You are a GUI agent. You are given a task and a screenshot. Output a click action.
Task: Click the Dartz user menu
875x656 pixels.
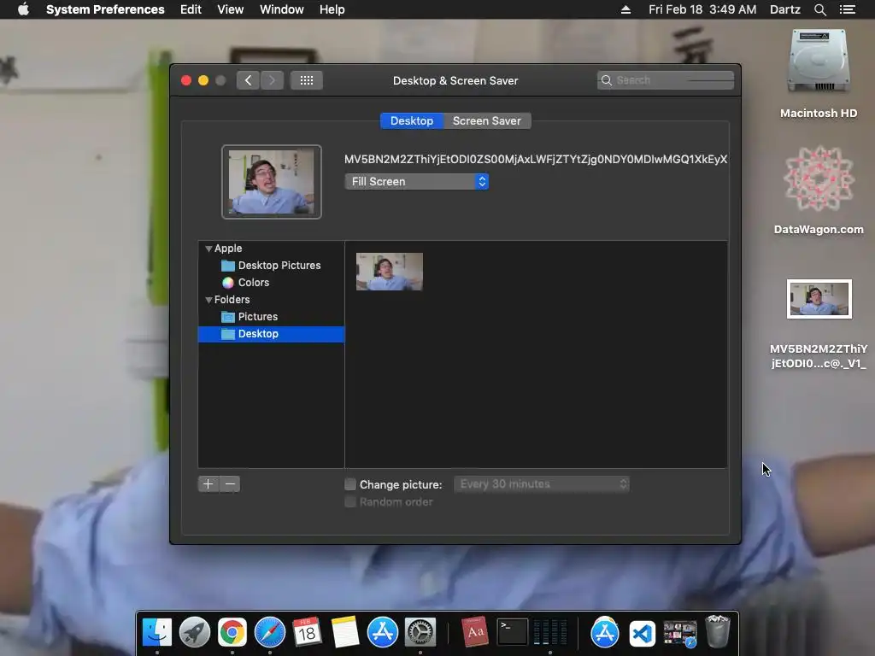tap(785, 9)
